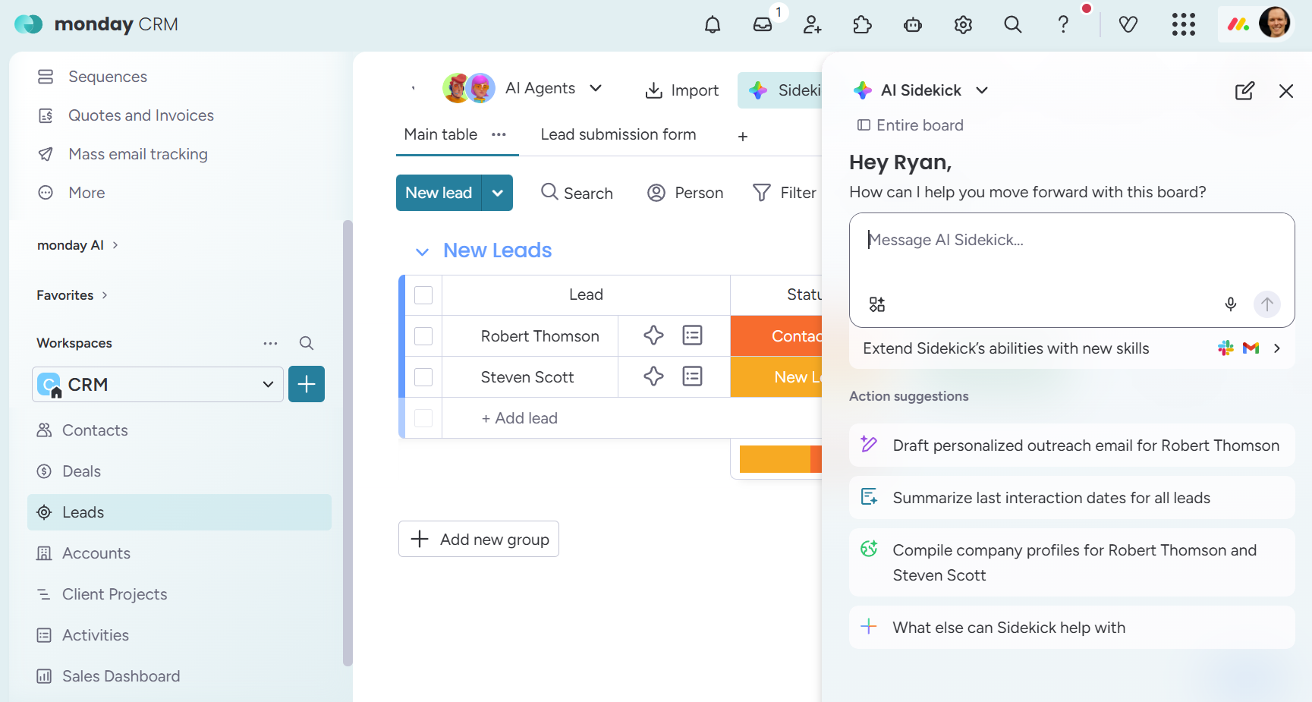The width and height of the screenshot is (1312, 702).
Task: Open the Workspaces options menu
Action: pos(271,343)
